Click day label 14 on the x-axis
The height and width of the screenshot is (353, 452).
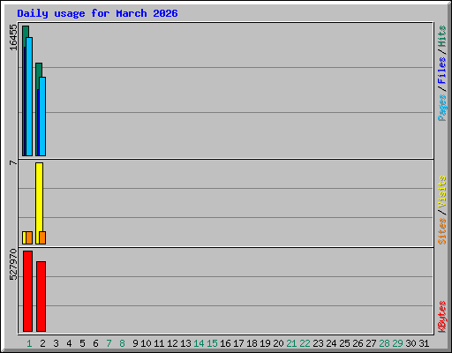[x=199, y=343]
